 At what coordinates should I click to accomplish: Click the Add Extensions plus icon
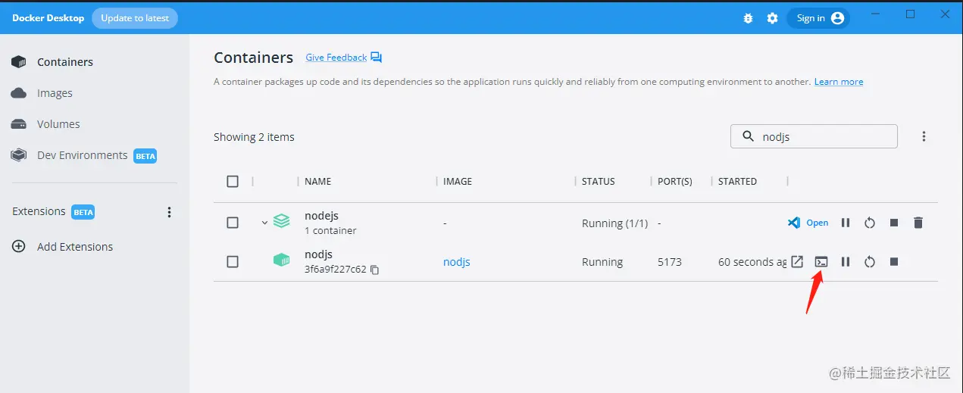click(19, 247)
